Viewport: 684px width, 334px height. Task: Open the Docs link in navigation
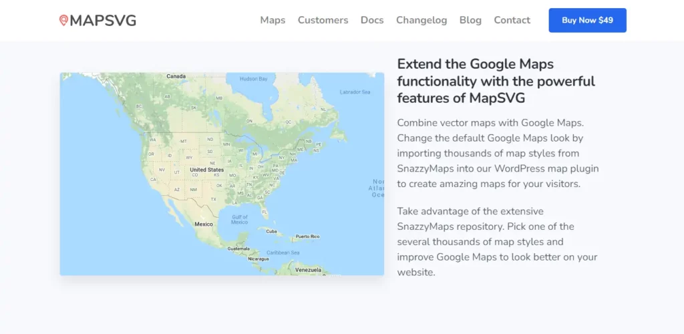pos(372,20)
